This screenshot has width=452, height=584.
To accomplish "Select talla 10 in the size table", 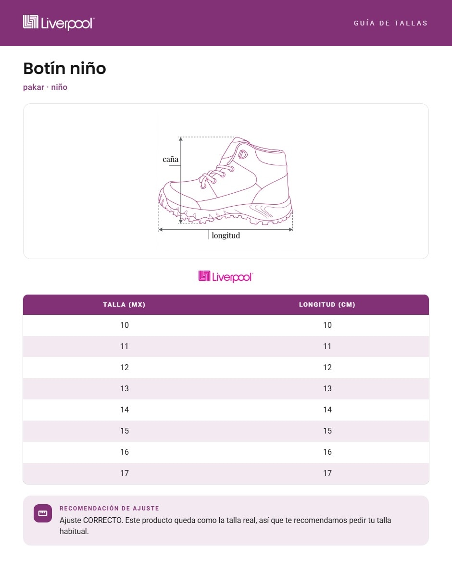I will pyautogui.click(x=125, y=325).
